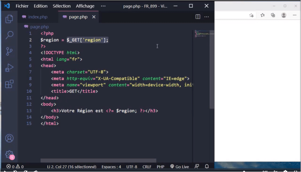This screenshot has height=172, width=301.
Task: Open the Search view in activity bar
Action: click(x=9, y=35)
